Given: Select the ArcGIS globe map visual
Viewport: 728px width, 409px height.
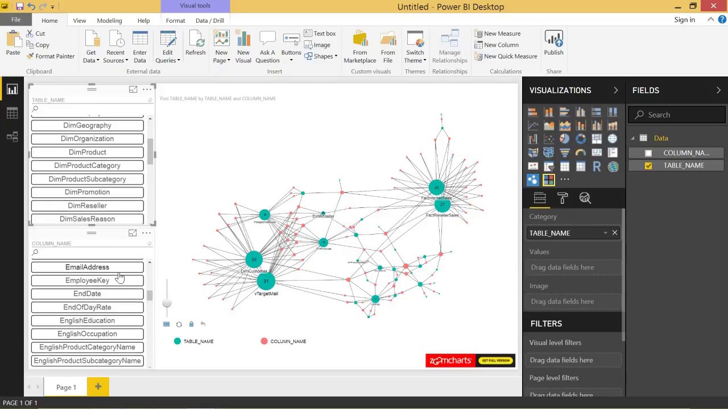Looking at the screenshot, I should (613, 166).
